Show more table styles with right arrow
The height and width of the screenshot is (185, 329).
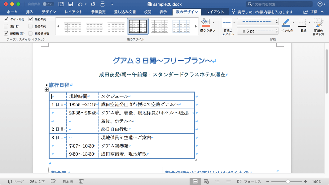click(x=195, y=26)
